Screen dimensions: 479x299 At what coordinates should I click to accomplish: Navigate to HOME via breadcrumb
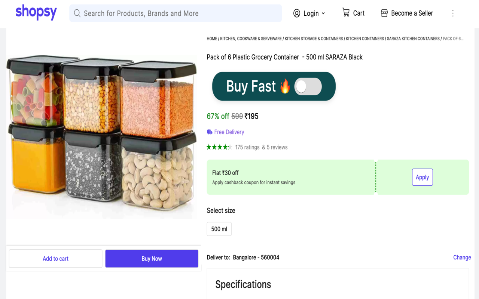tap(212, 38)
